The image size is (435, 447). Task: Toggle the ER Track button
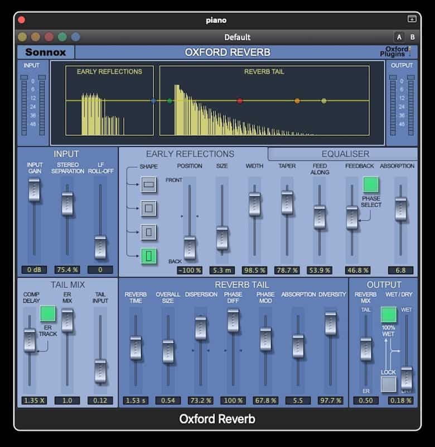pyautogui.click(x=48, y=313)
